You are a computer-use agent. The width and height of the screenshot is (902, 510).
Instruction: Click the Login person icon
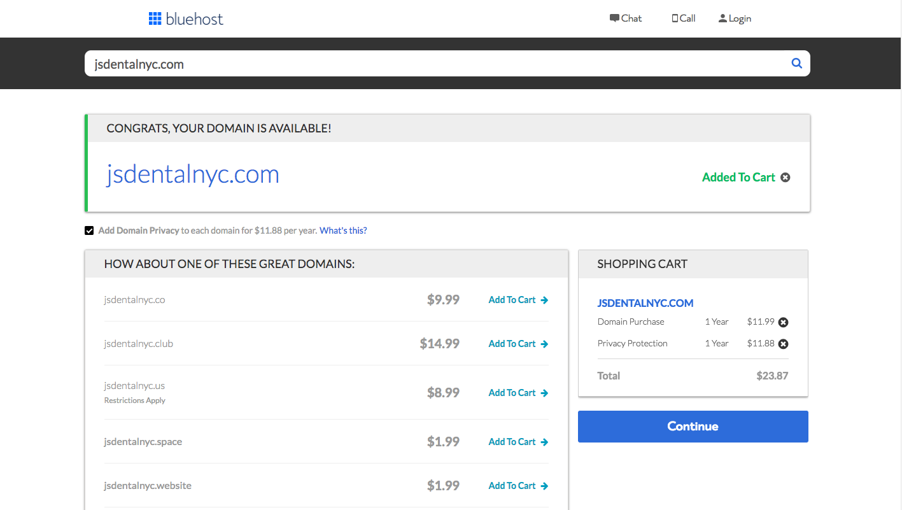point(723,18)
